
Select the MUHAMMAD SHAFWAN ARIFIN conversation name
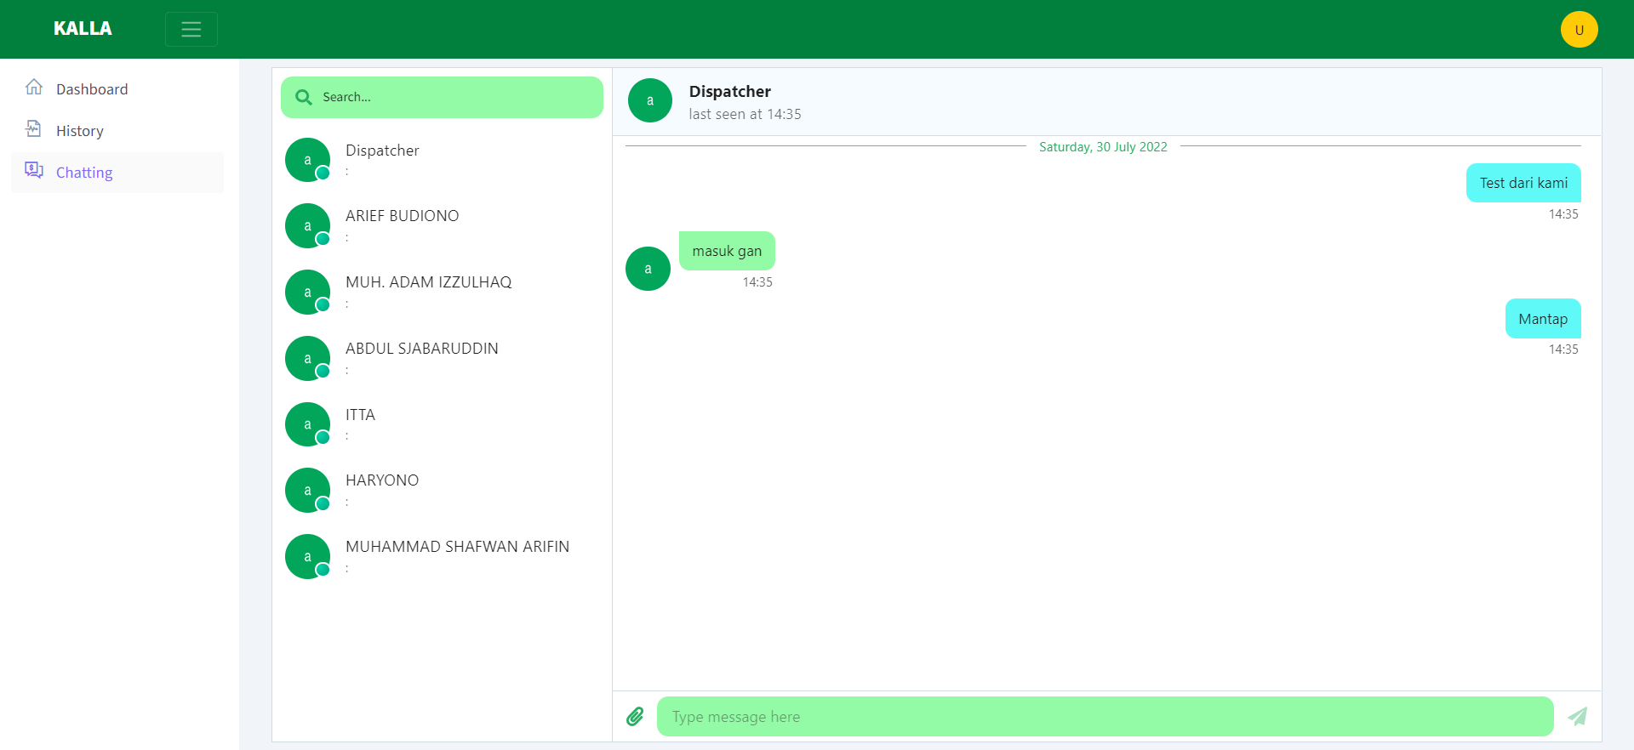(x=457, y=547)
